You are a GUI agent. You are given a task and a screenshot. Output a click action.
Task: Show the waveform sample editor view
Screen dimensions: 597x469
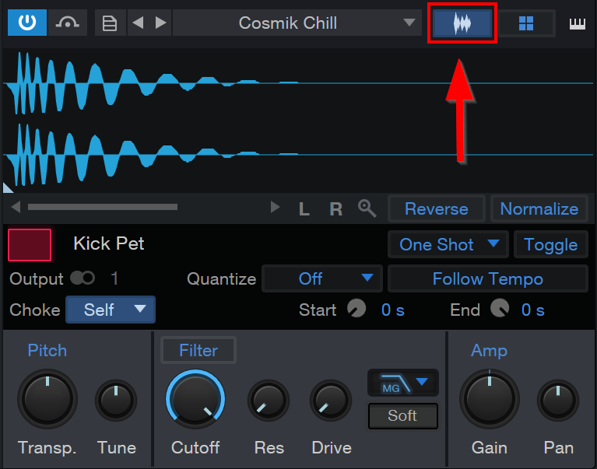462,23
